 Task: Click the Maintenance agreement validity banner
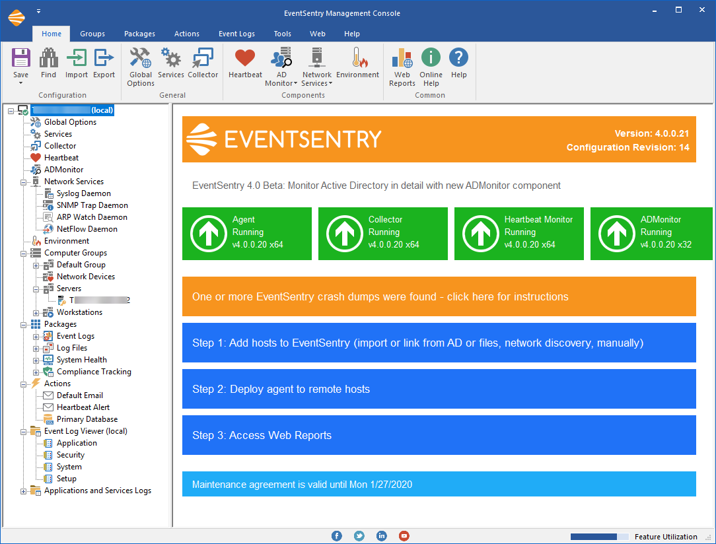coord(439,484)
